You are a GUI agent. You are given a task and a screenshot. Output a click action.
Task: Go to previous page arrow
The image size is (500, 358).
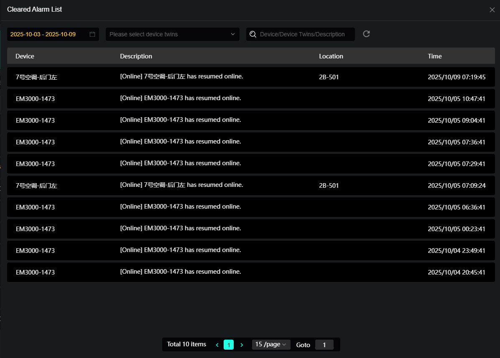click(x=217, y=345)
